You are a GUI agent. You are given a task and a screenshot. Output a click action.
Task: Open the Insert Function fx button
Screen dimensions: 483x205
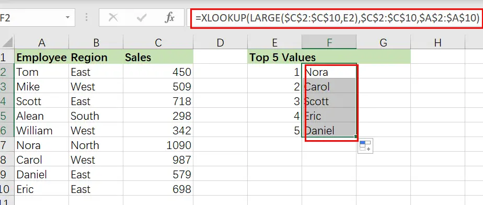(x=169, y=18)
